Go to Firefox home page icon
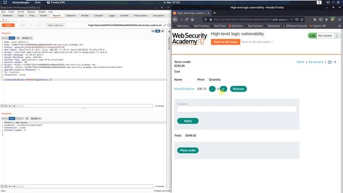This screenshot has height=193, width=343. point(192,19)
